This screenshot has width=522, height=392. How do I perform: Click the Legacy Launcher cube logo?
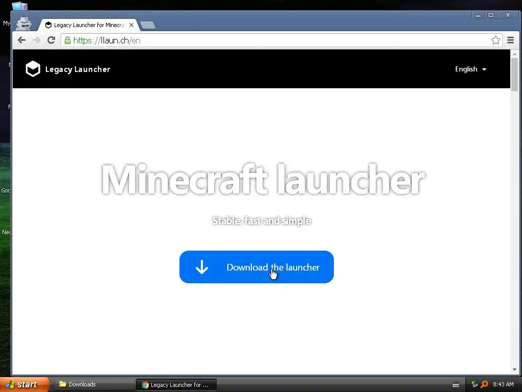[33, 69]
